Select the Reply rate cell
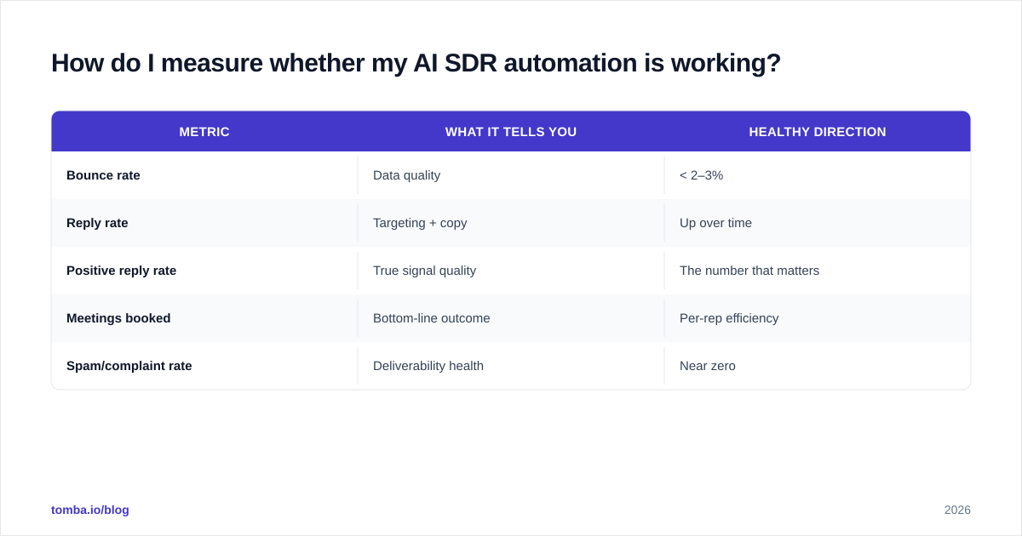This screenshot has height=536, width=1022. click(204, 223)
